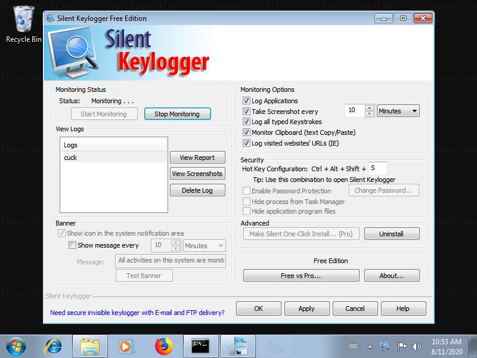The height and width of the screenshot is (358, 477).
Task: Click the Show Desktop strip on taskbar
Action: click(x=473, y=347)
